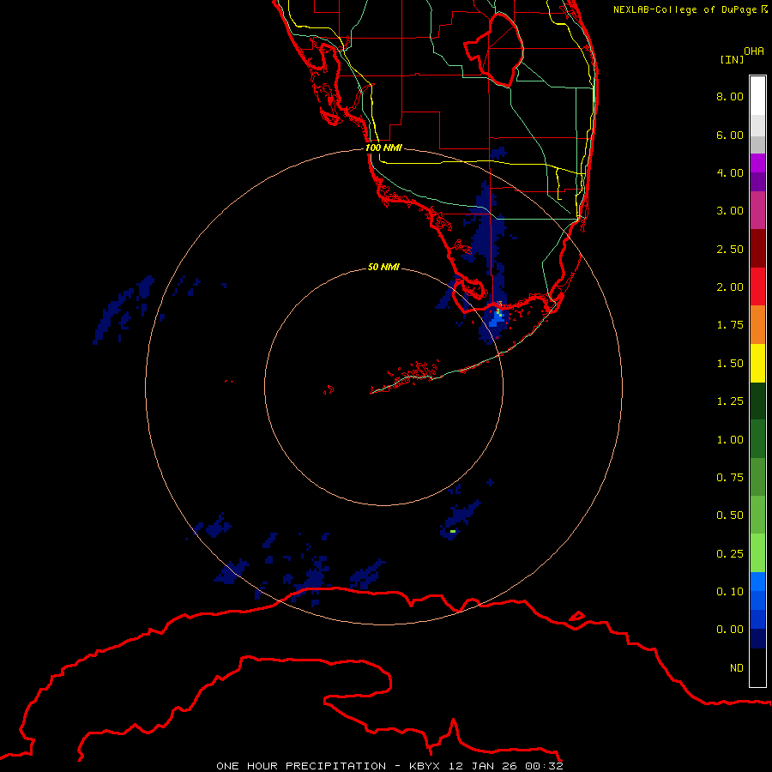The height and width of the screenshot is (772, 772).
Task: Select the white swatch in the color scale
Action: [x=757, y=96]
